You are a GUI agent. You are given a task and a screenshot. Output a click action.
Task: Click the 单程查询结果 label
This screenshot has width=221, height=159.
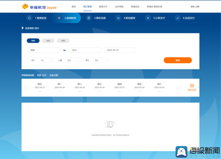[x=28, y=75]
